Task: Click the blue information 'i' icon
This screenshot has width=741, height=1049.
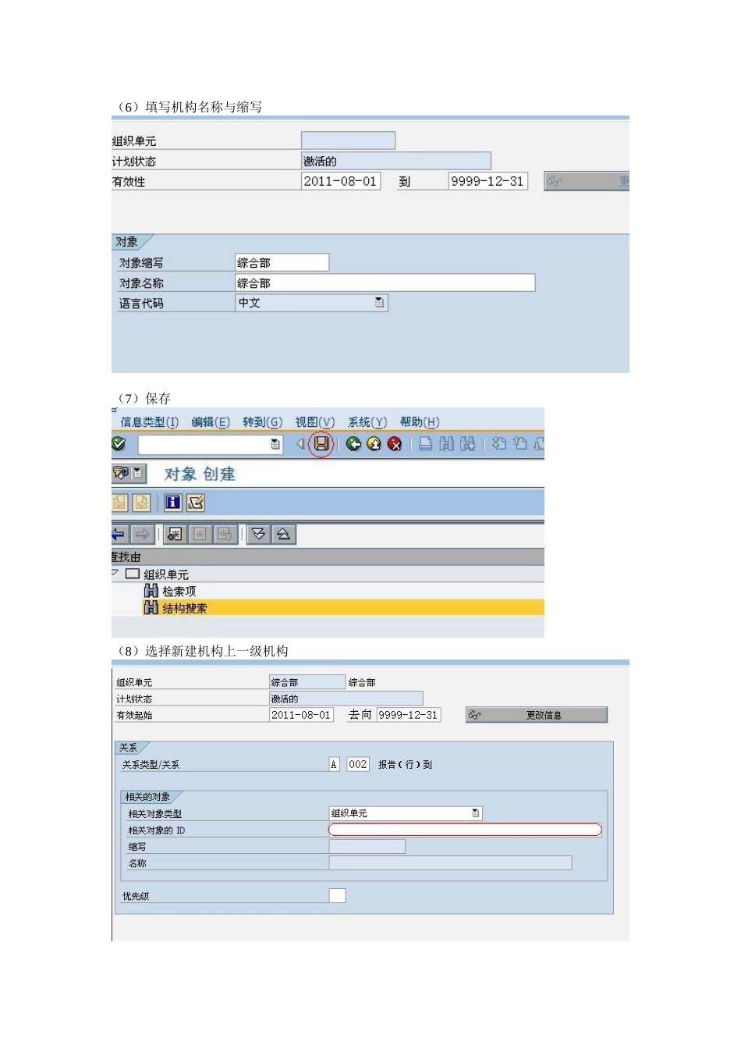Action: pyautogui.click(x=173, y=503)
